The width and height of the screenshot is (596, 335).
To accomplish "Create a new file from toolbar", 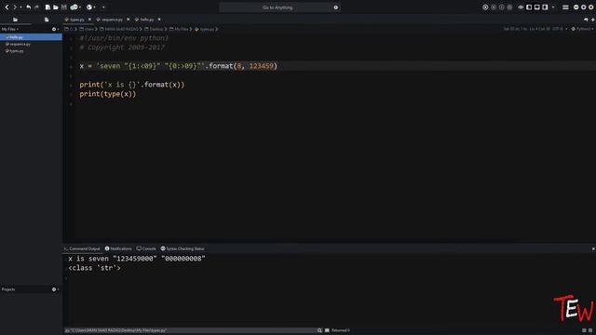I will click(x=47, y=7).
